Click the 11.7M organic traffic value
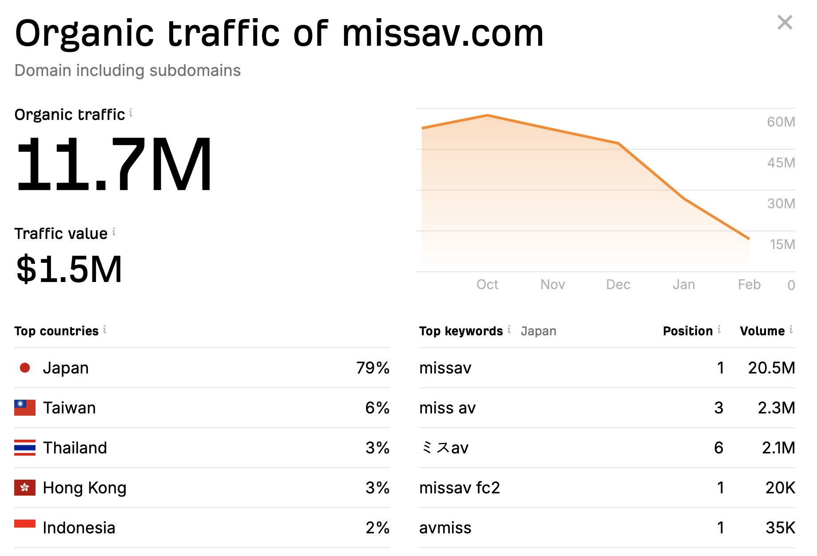 [x=114, y=165]
